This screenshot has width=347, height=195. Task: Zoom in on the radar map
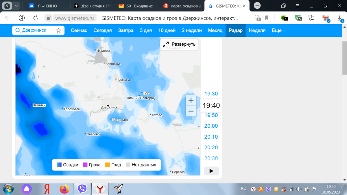point(191,100)
